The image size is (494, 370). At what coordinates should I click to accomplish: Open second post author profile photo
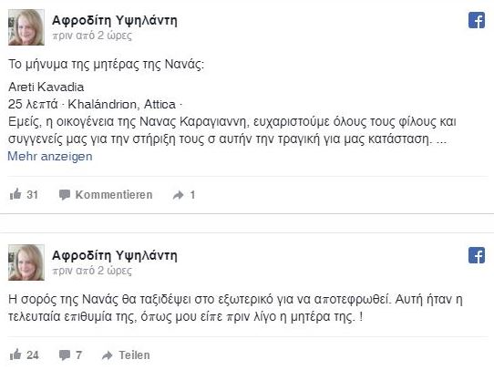(26, 262)
